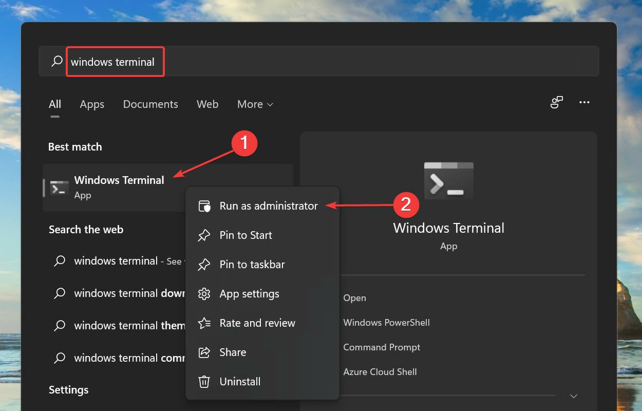642x411 pixels.
Task: Select the Run as administrator shield icon
Action: 204,206
